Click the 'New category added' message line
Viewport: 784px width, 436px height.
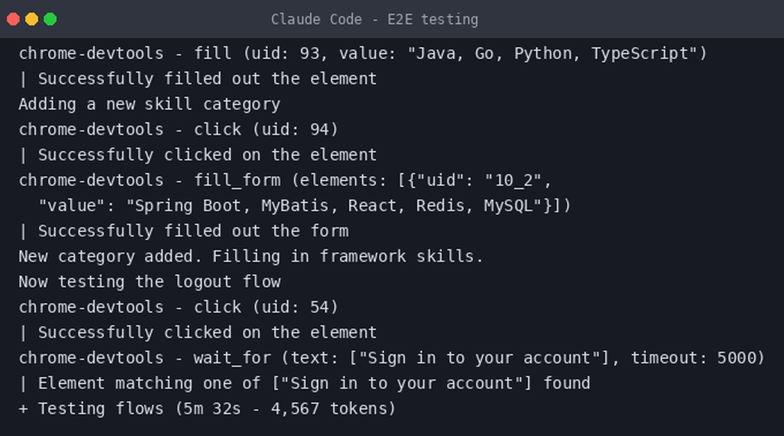click(251, 257)
